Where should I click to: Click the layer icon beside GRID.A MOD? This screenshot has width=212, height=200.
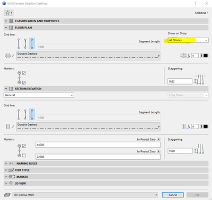pyautogui.click(x=7, y=195)
